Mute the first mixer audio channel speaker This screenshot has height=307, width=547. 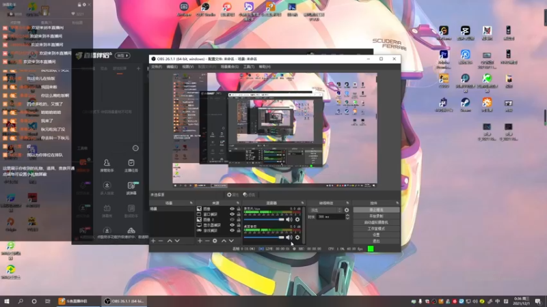(x=289, y=220)
